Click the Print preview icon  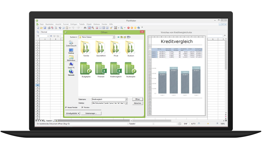tap(56, 28)
